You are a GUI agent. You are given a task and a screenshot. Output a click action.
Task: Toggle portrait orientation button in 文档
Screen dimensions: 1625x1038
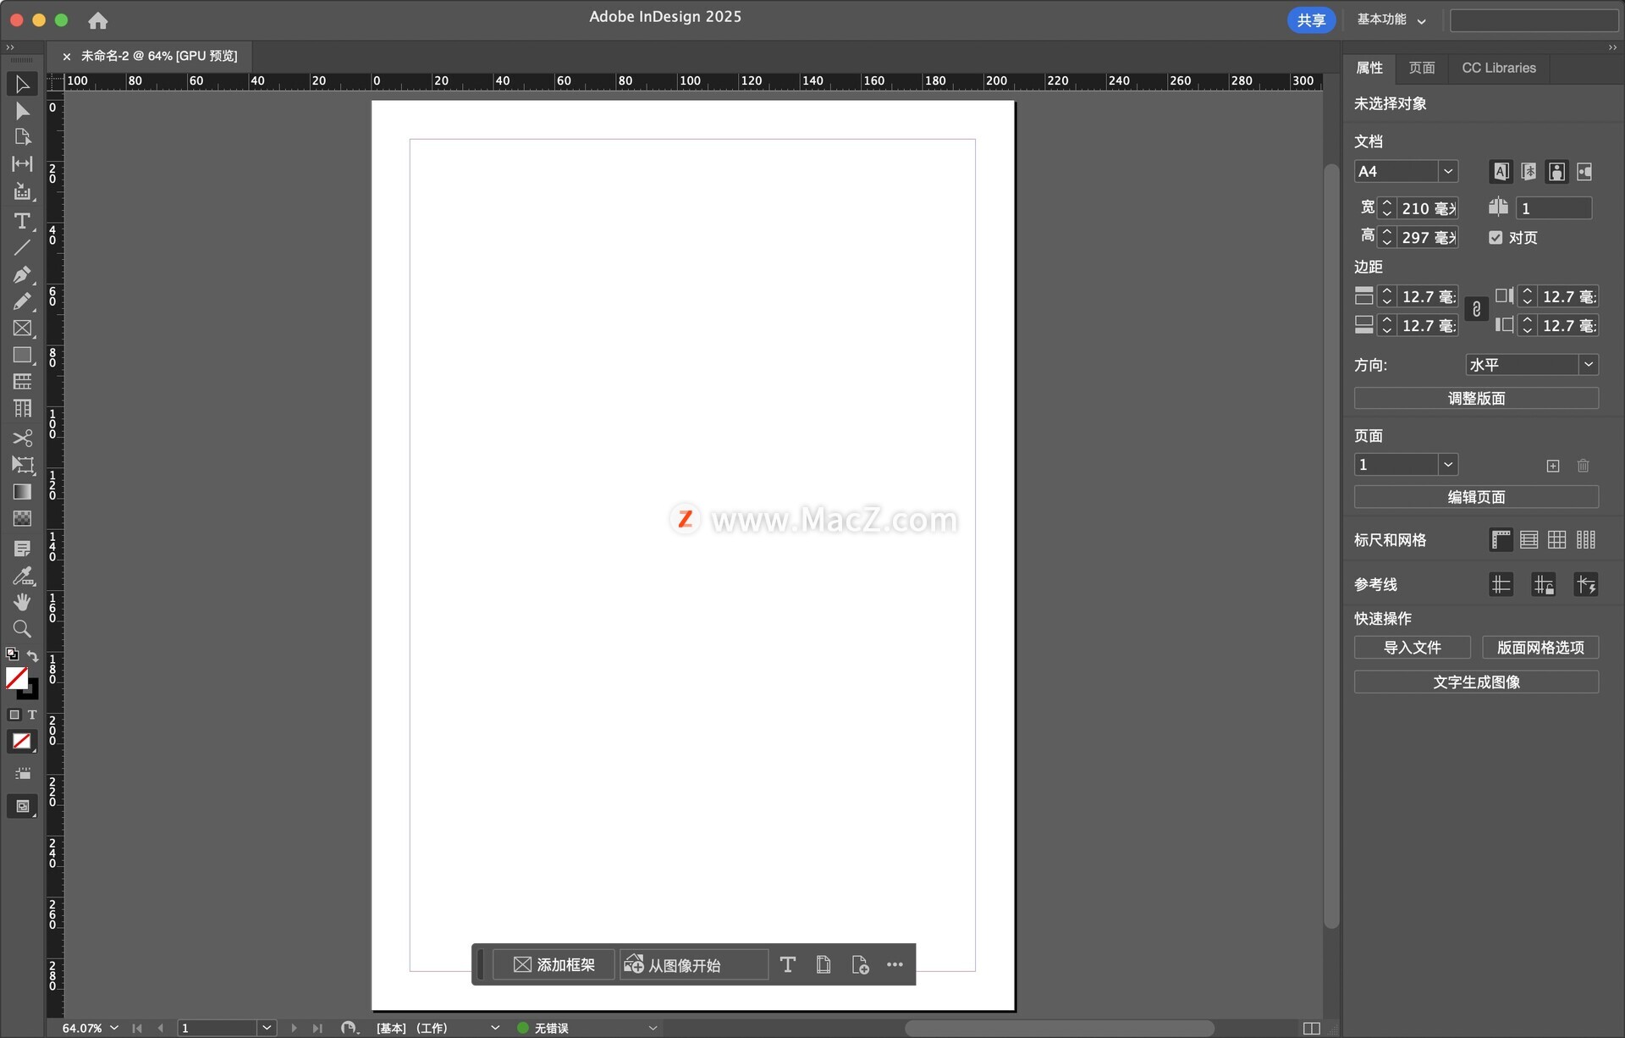pyautogui.click(x=1556, y=172)
